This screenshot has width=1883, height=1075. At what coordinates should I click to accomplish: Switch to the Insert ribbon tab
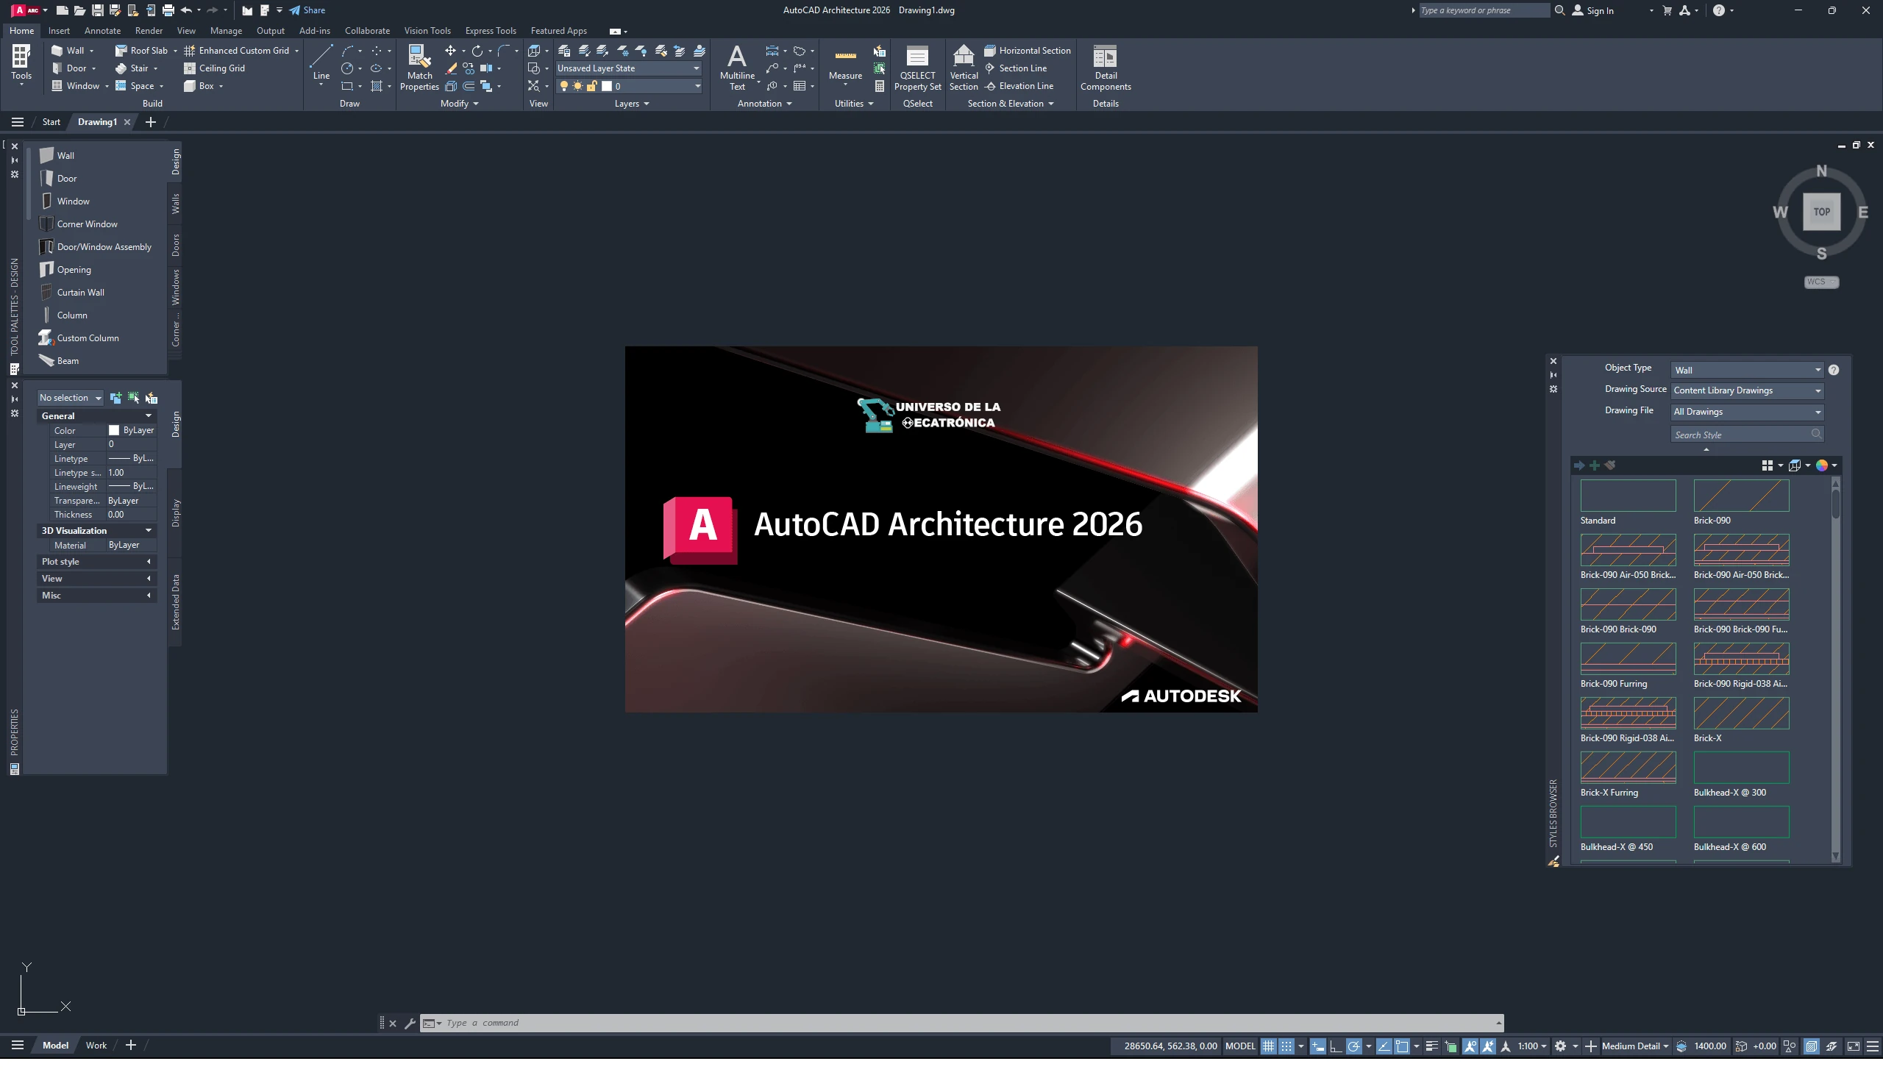(59, 31)
